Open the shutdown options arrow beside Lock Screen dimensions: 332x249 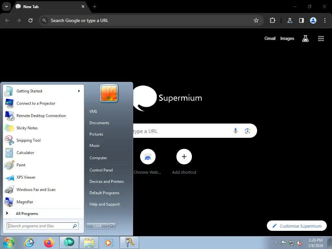[112, 226]
